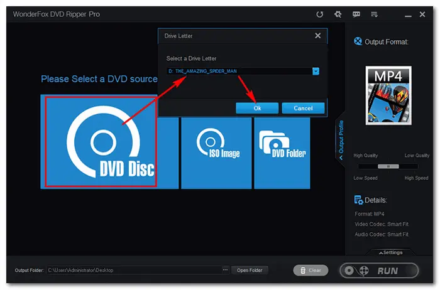Screen dimensions: 440x290
Task: Close the Drive Letter dialog
Action: pyautogui.click(x=317, y=36)
